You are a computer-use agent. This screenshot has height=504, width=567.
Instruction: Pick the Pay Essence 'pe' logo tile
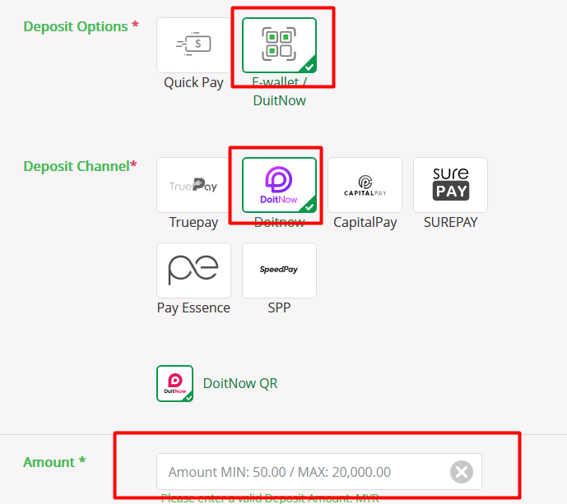point(193,270)
